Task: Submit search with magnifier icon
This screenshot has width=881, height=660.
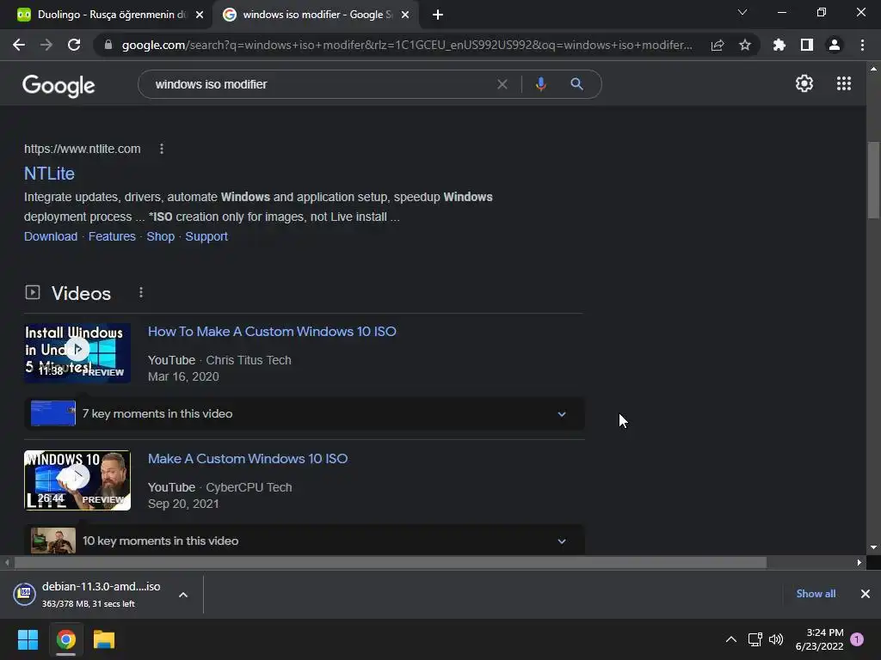Action: [x=576, y=84]
